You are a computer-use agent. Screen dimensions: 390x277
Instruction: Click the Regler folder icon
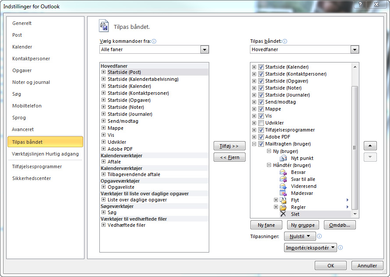tap(283, 207)
